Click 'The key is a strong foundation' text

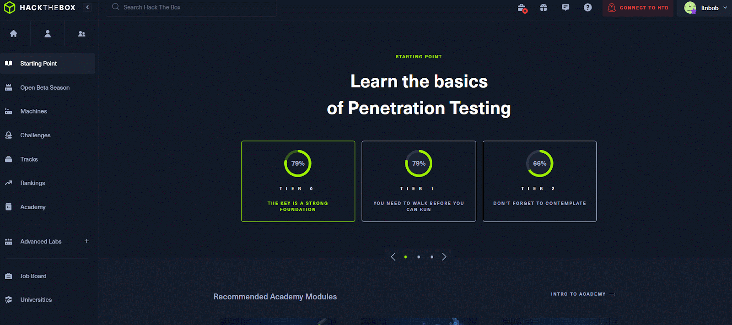point(298,206)
